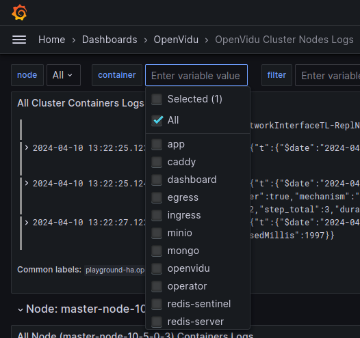Screen dimensions: 360x338
Task: Open the node All dropdown
Action: pyautogui.click(x=64, y=75)
